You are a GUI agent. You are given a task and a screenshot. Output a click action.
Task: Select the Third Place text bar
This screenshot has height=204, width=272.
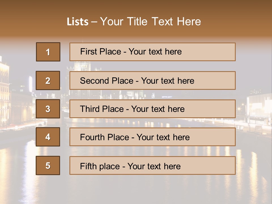point(152,109)
